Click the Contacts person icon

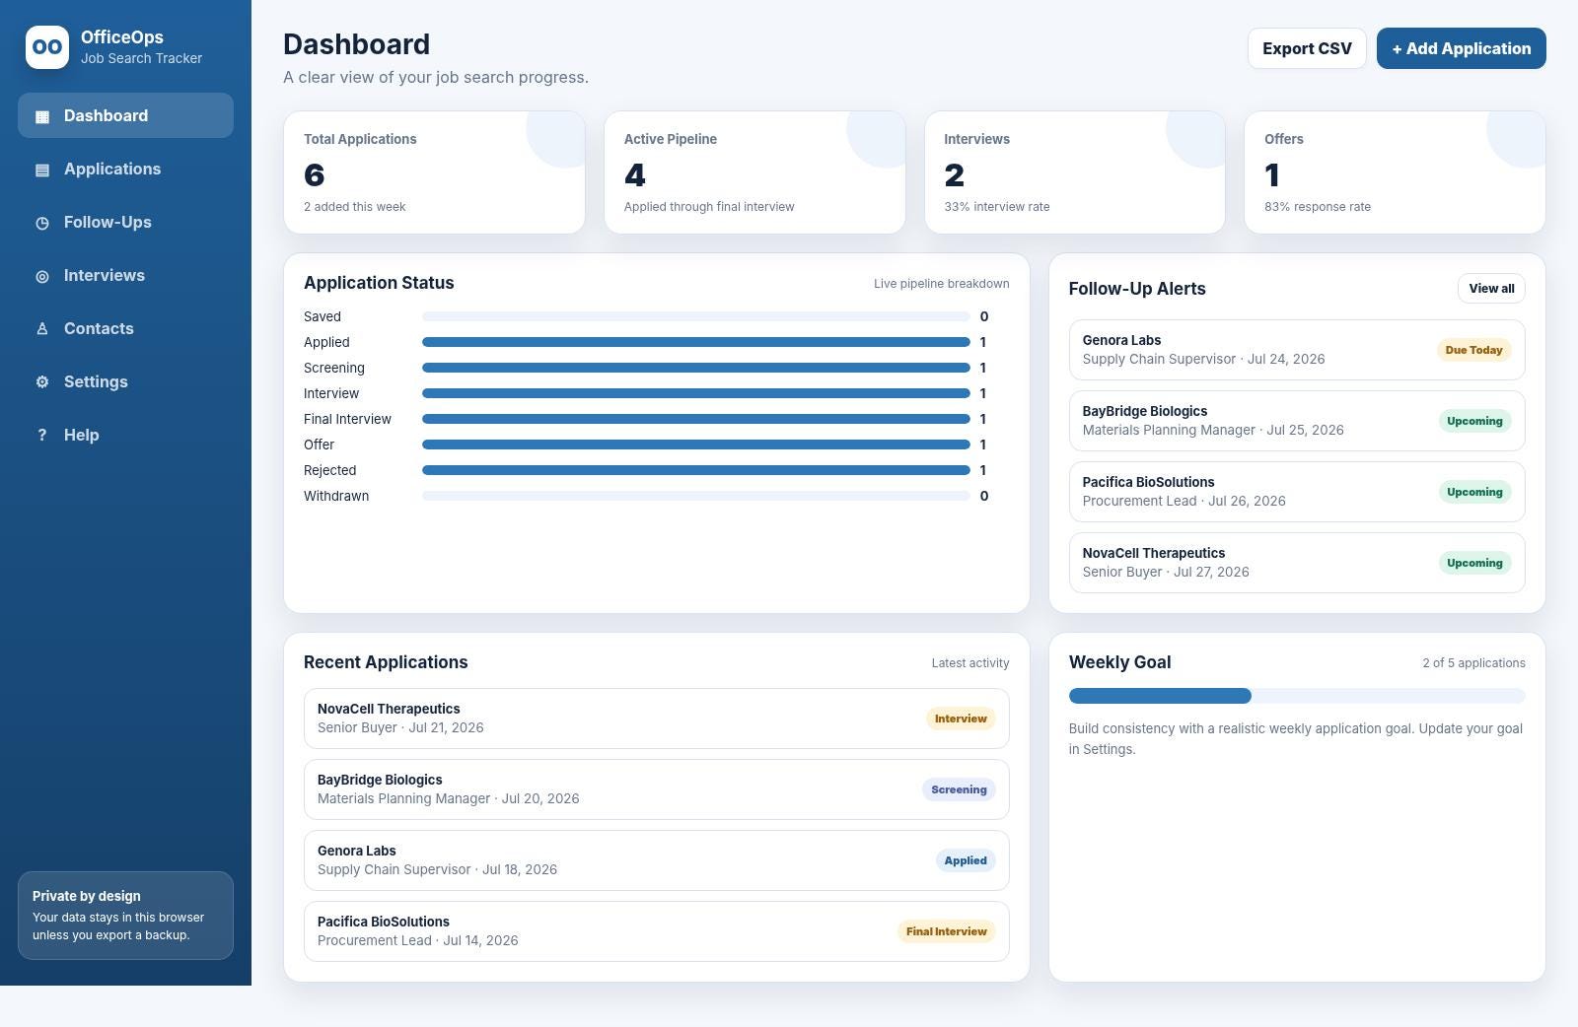(x=42, y=329)
